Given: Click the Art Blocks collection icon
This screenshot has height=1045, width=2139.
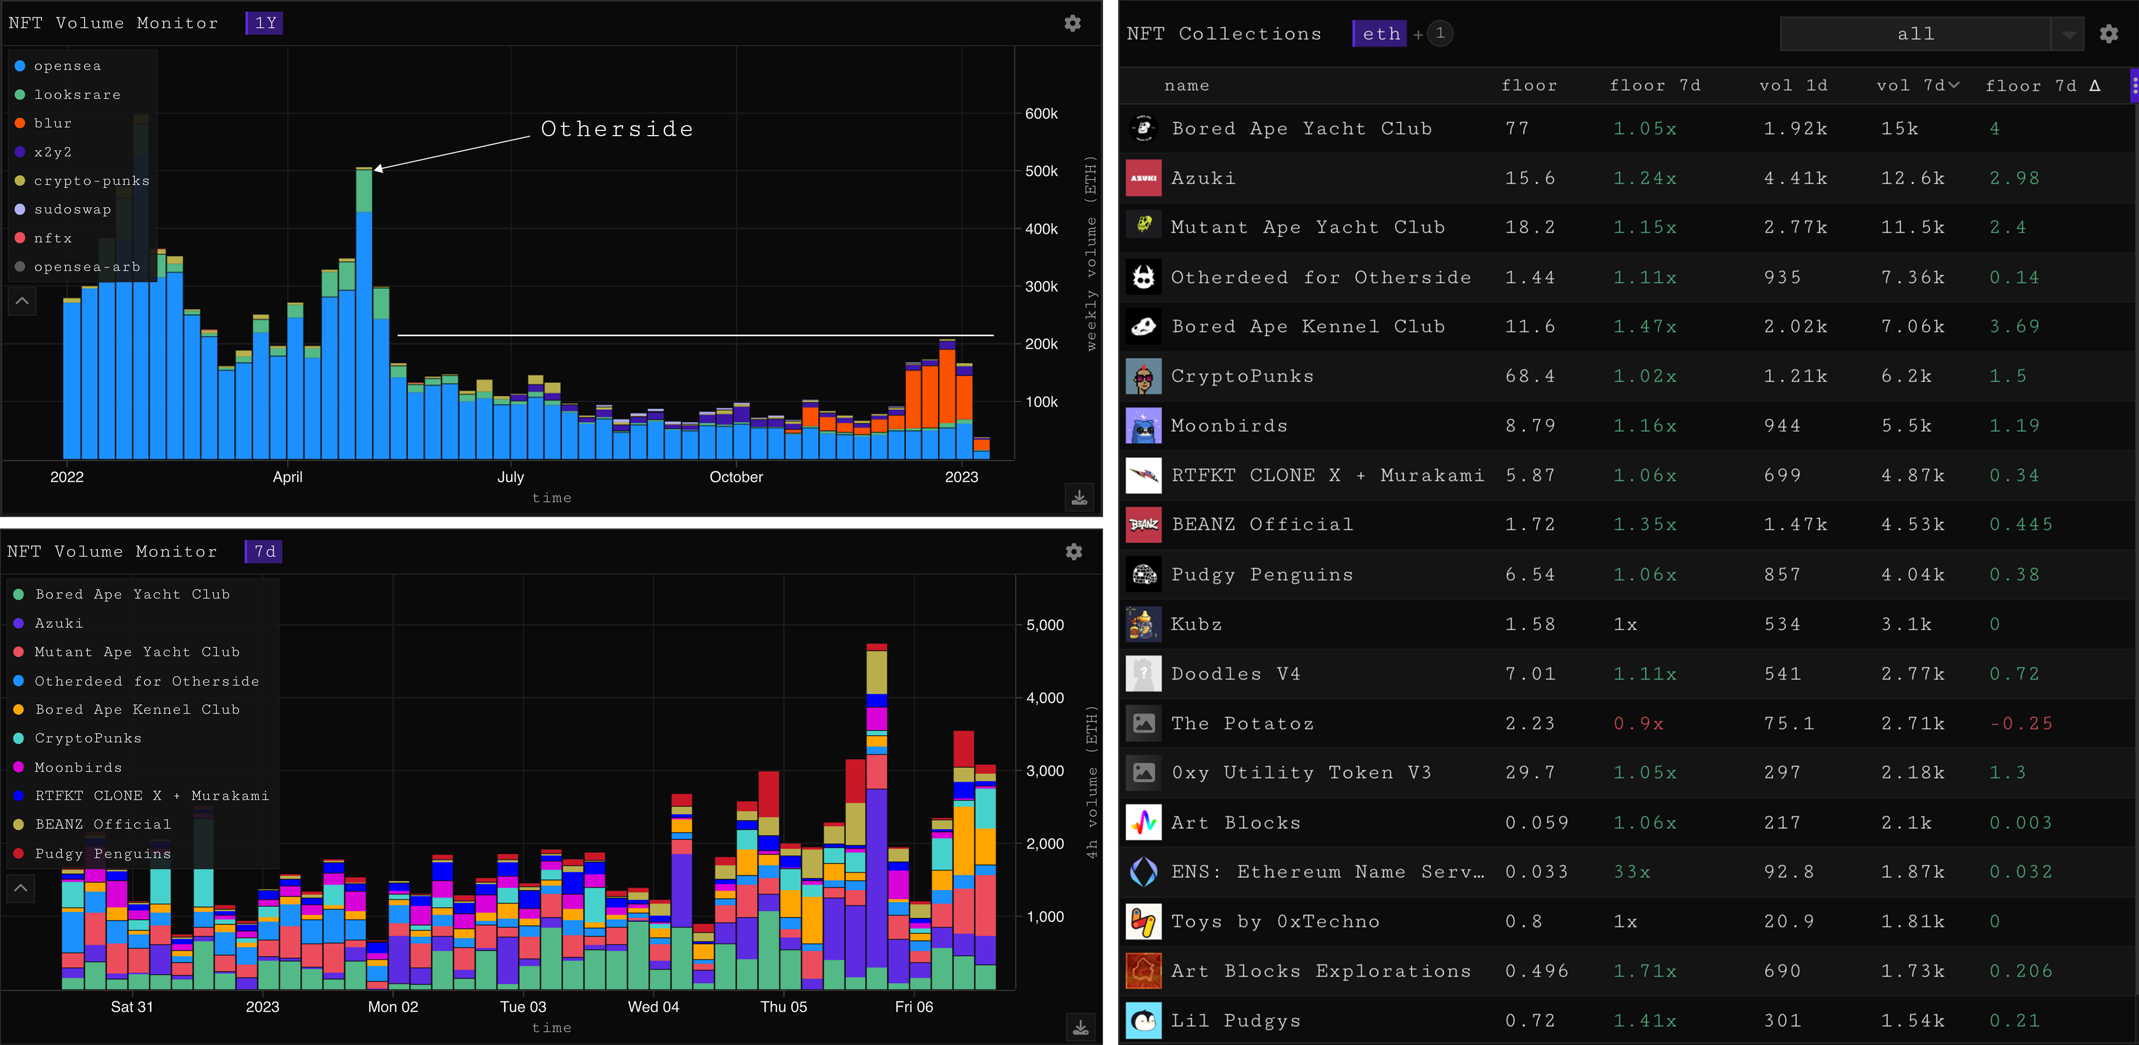Looking at the screenshot, I should [x=1144, y=823].
